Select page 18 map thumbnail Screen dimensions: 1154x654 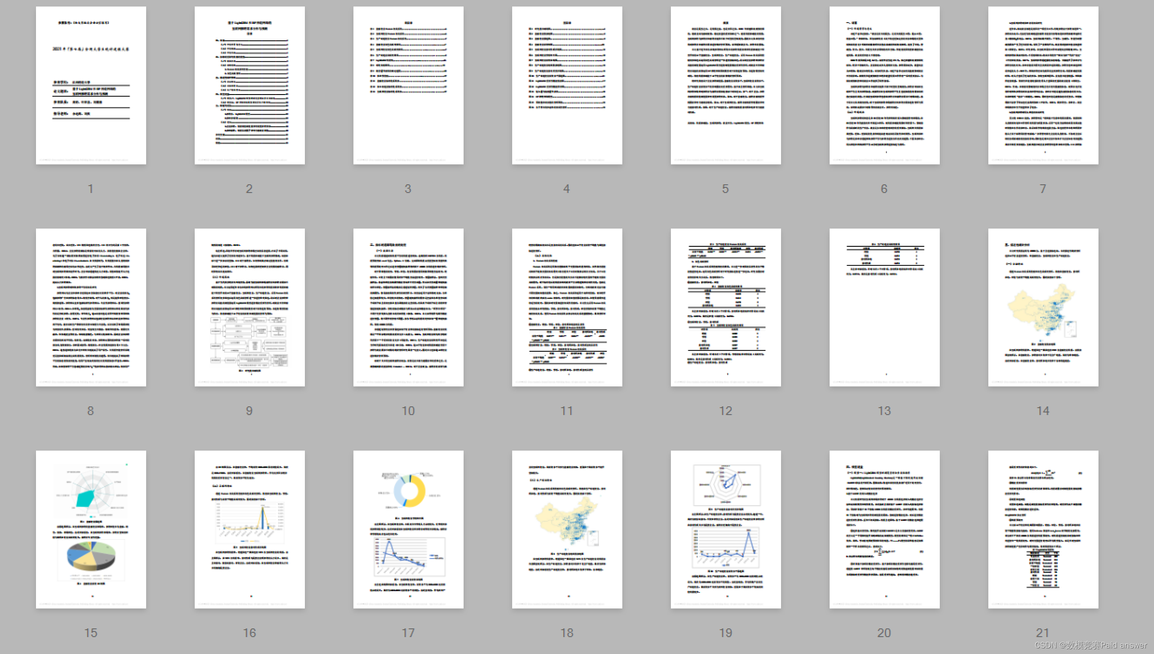[567, 530]
